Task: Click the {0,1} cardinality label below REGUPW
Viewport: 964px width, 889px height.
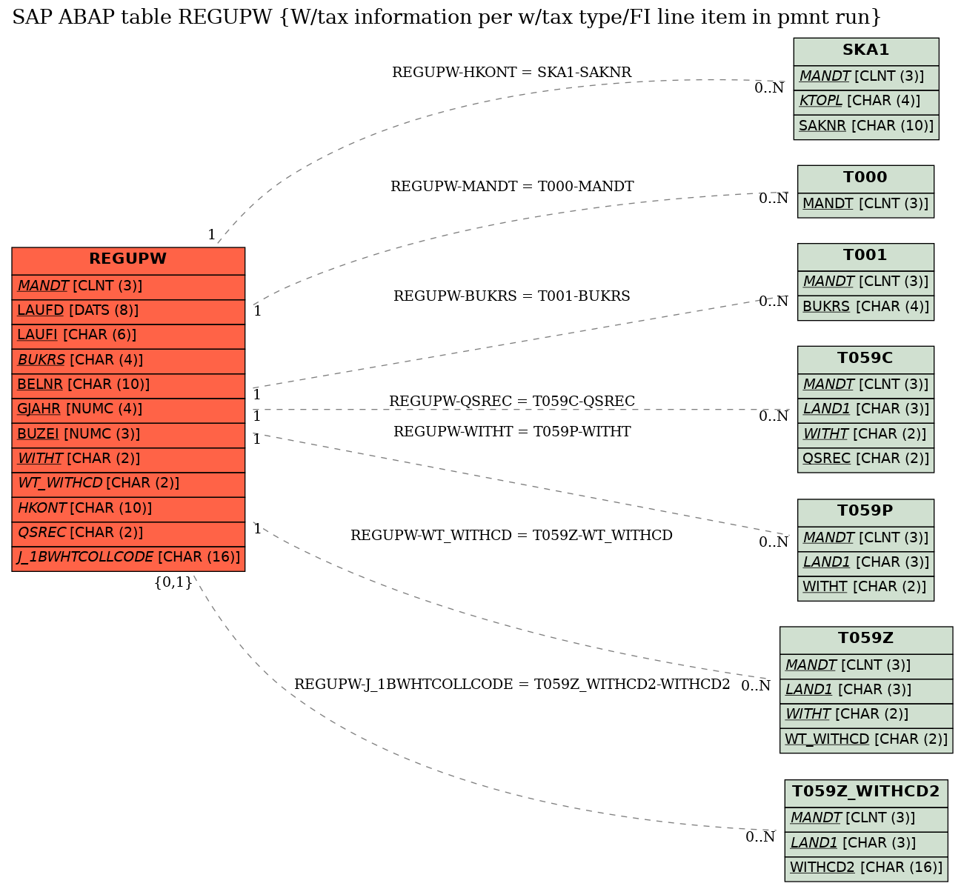Action: (173, 582)
